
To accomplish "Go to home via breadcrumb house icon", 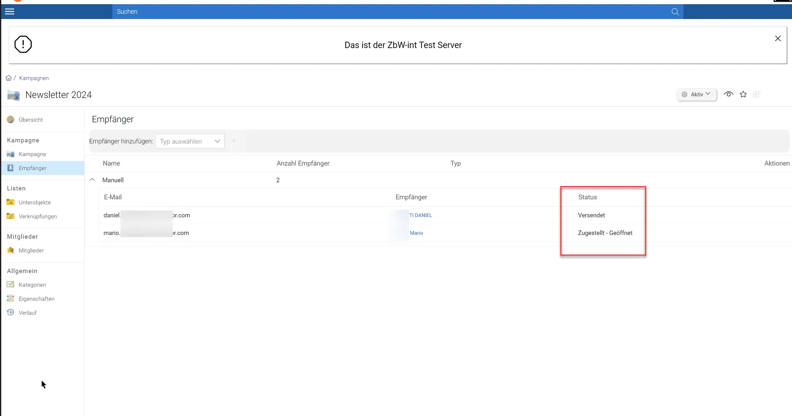I will [x=9, y=78].
